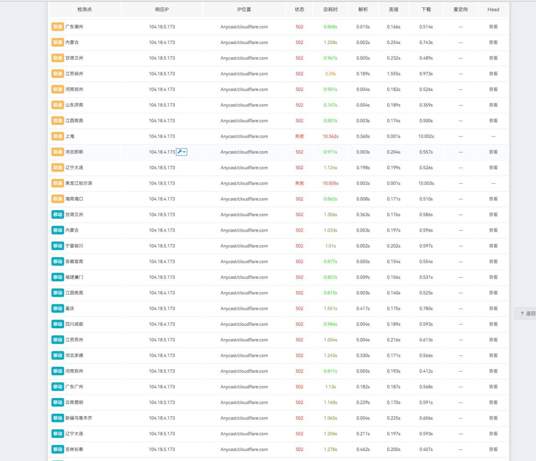Sort by the 状态 column header
The width and height of the screenshot is (536, 461).
299,9
